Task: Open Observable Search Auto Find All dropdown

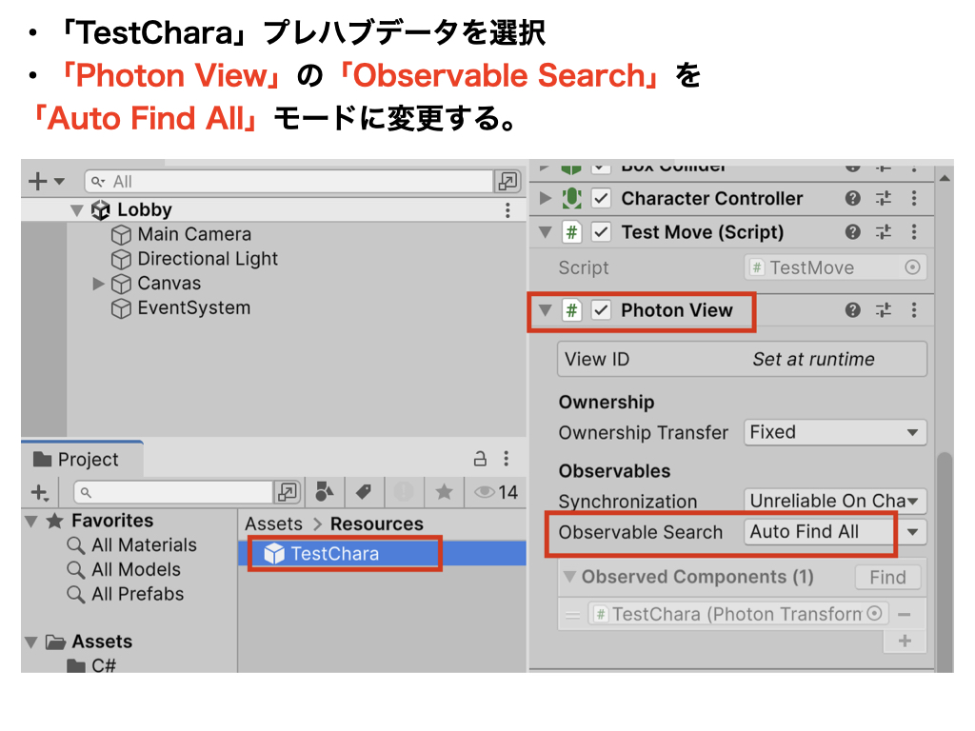Action: (835, 531)
